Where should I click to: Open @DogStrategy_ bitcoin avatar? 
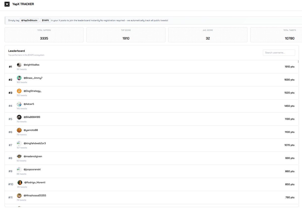19,91
